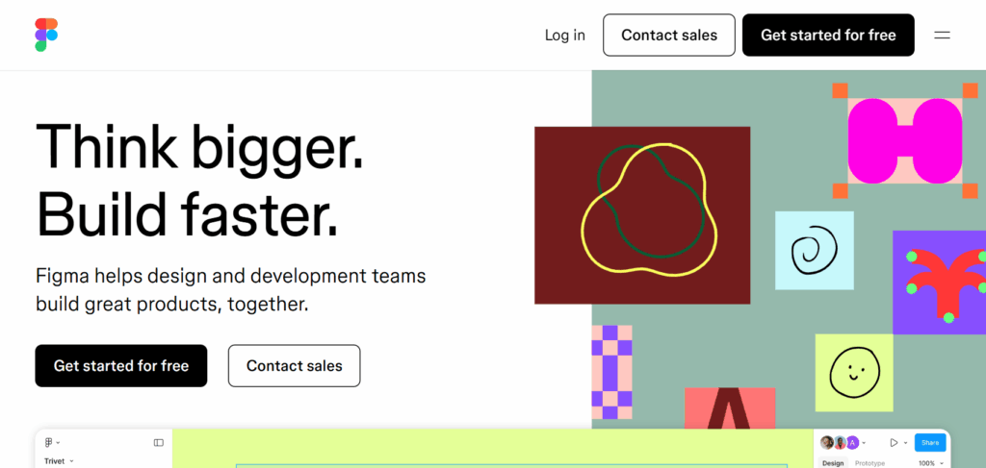
Task: Switch to the Design tab
Action: [x=833, y=463]
